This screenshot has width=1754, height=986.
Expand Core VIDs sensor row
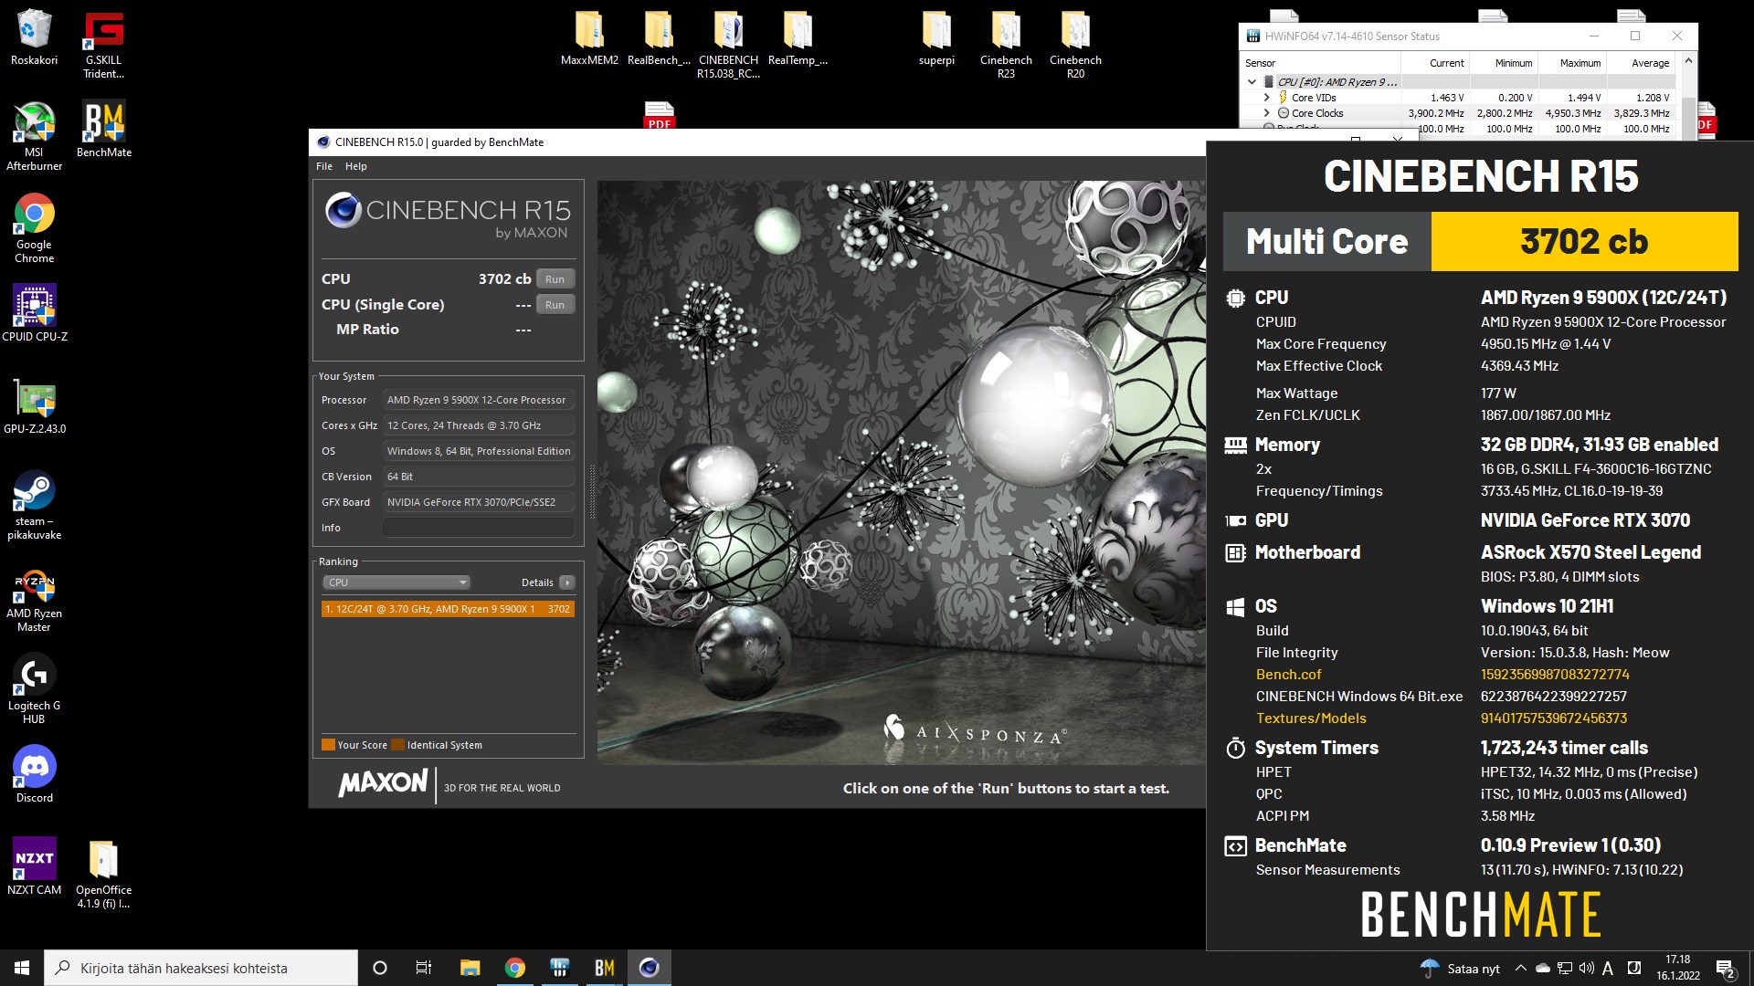[x=1266, y=98]
